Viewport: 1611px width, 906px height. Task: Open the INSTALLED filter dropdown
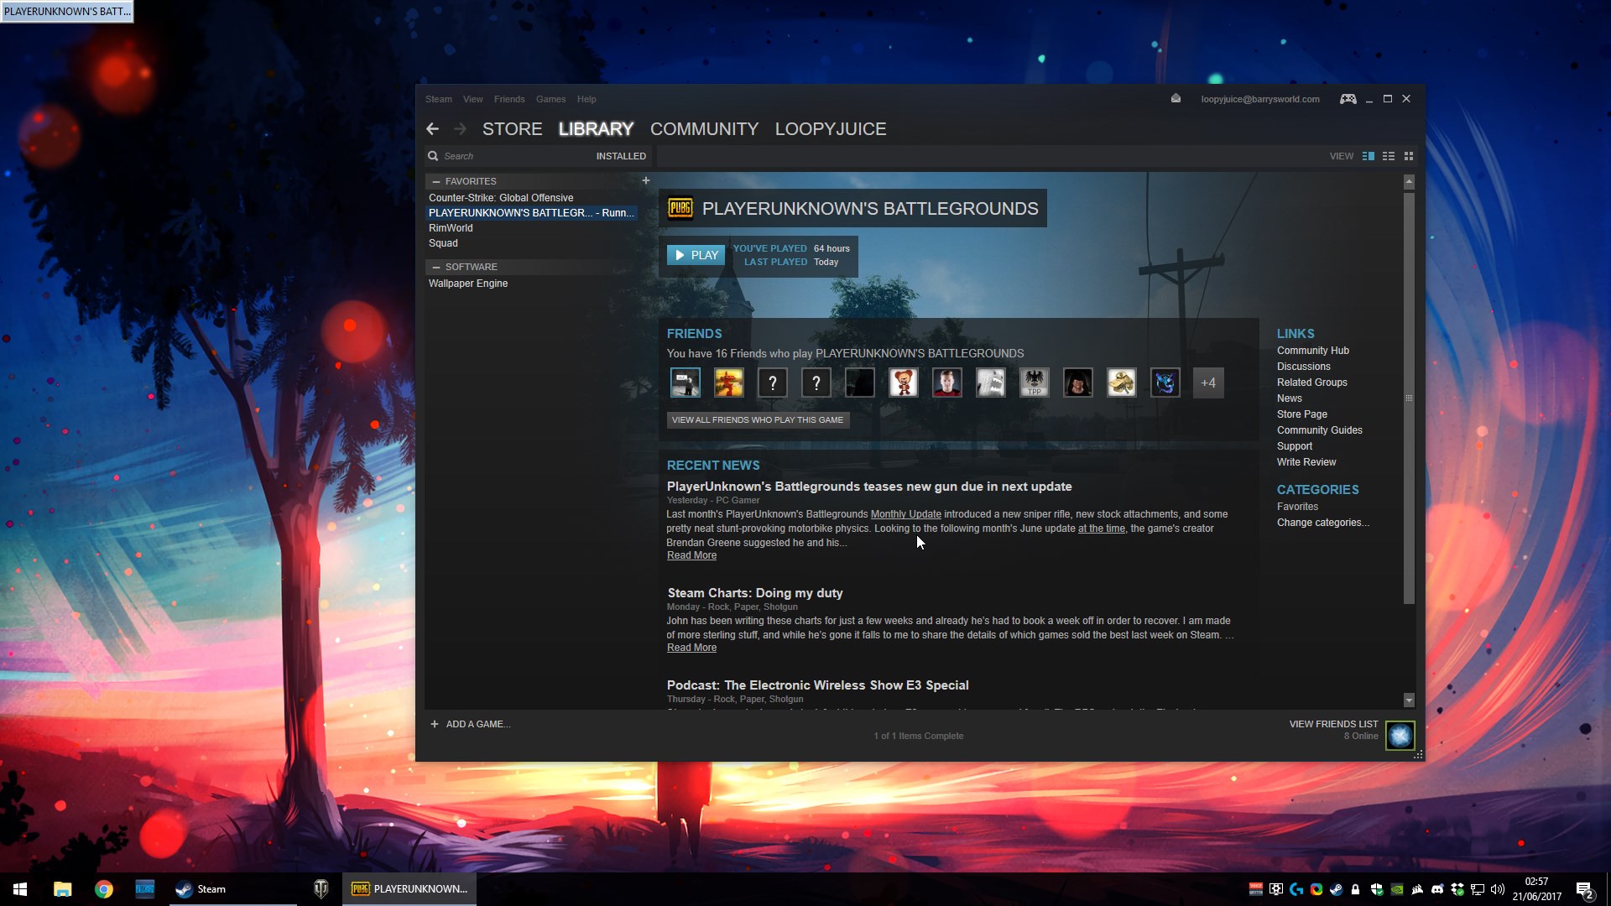tap(621, 156)
